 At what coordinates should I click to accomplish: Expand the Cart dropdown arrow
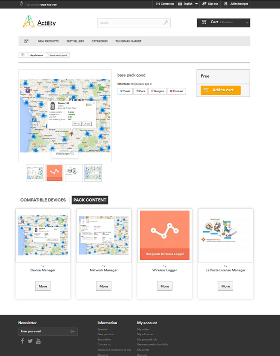[247, 23]
